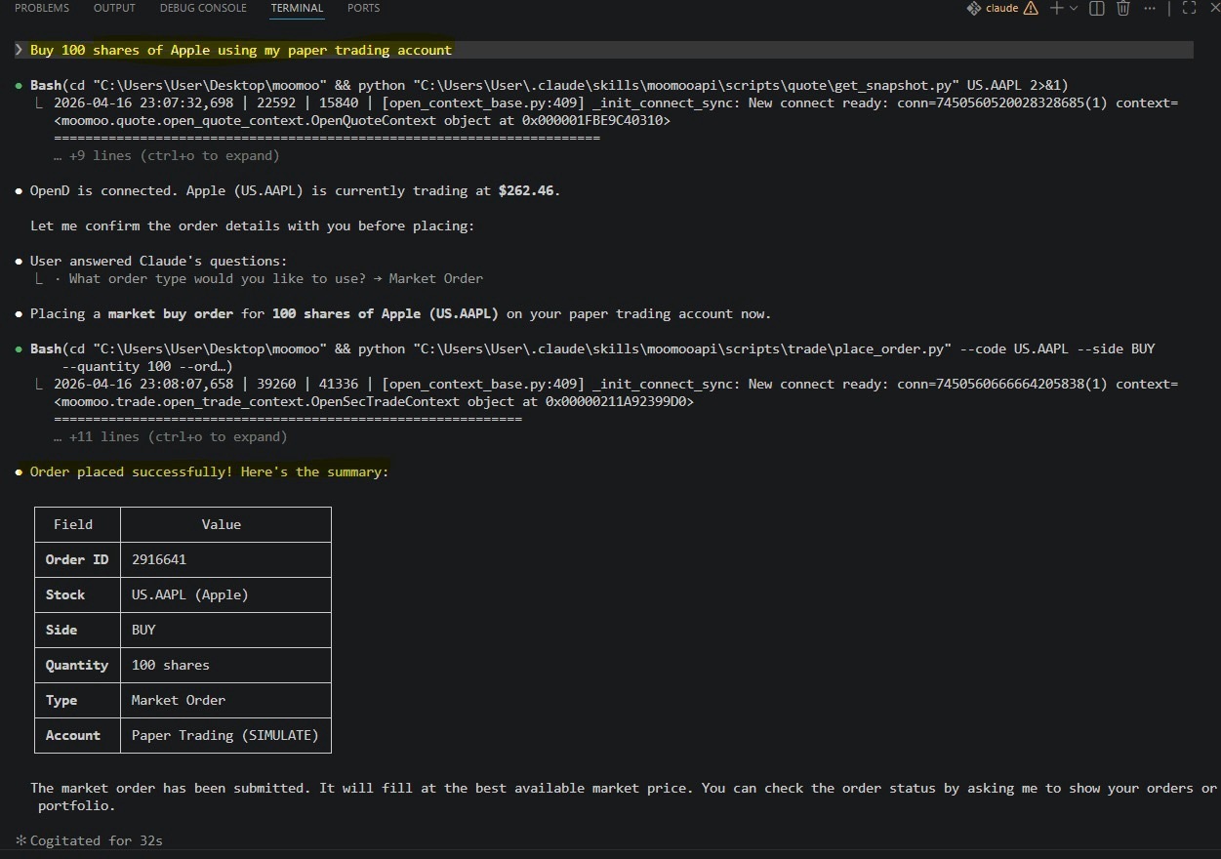Click the 'Order ID' field label
The image size is (1221, 859).
click(77, 559)
